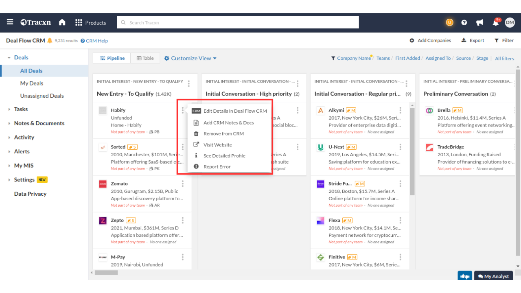Switch to Pipeline view
Viewport: 521px width, 293px height.
point(112,58)
